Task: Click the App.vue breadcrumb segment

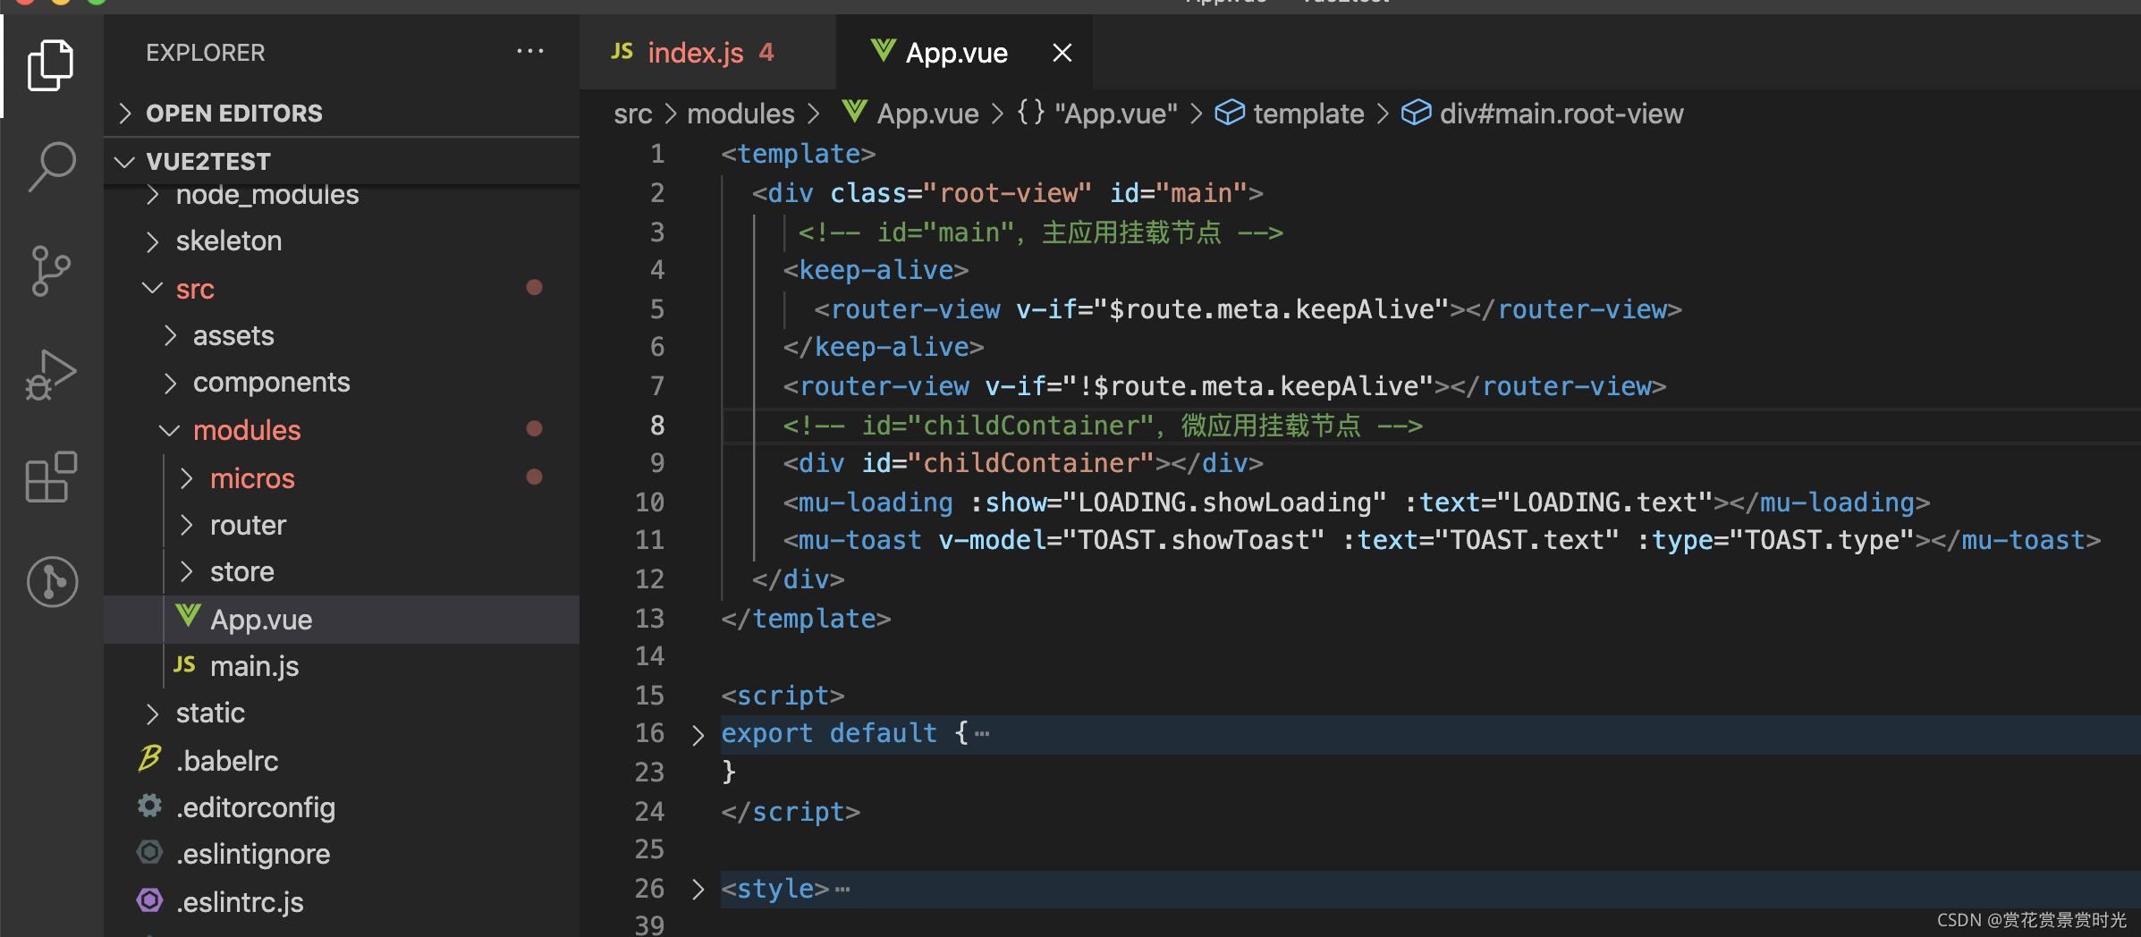Action: point(927,114)
